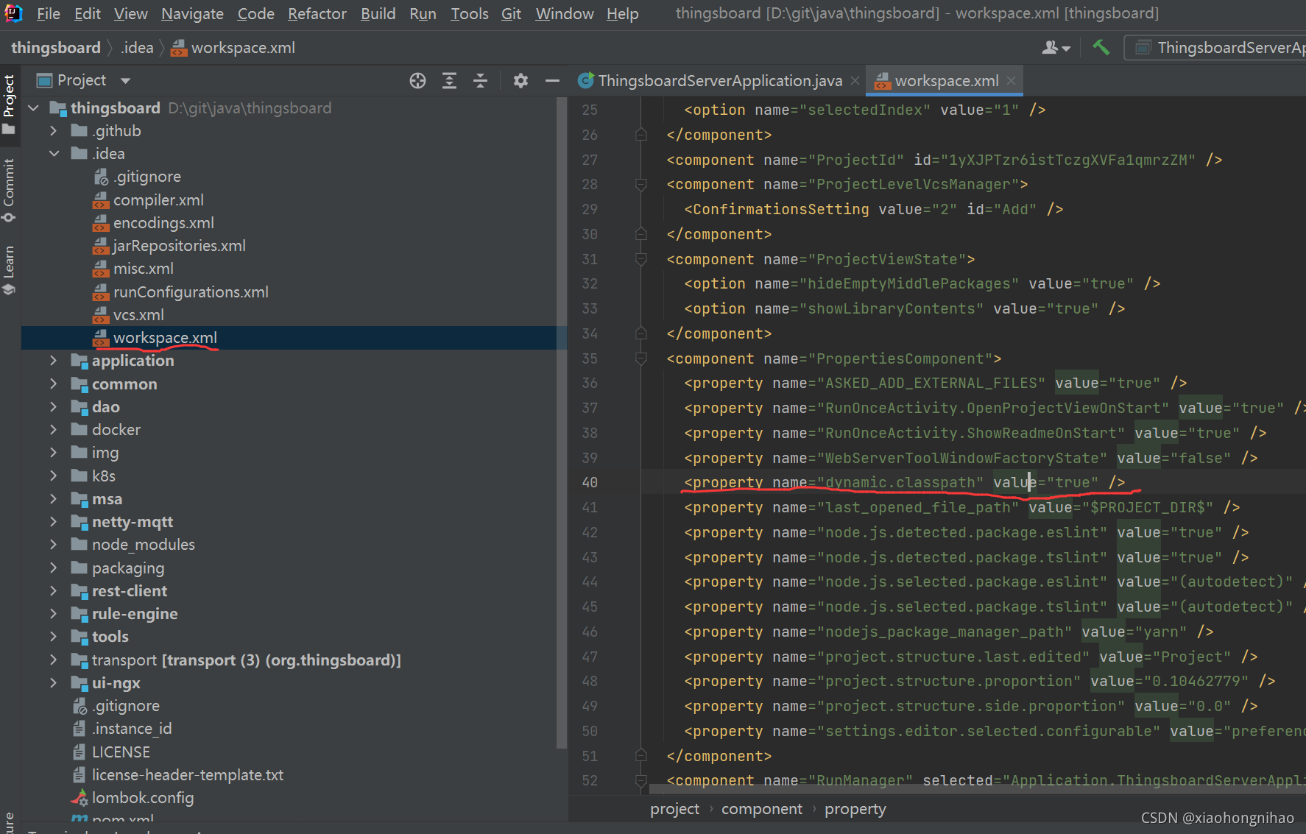The height and width of the screenshot is (834, 1306).
Task: Select misc.xml in project tree
Action: tap(144, 269)
